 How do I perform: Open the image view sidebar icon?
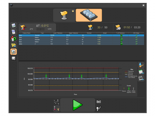click(14, 25)
